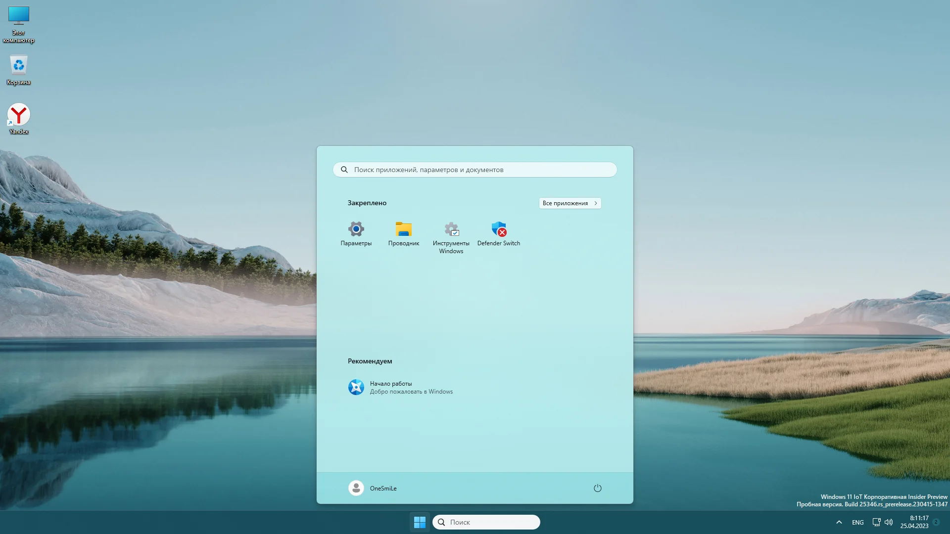Click Start menu search field

475,170
